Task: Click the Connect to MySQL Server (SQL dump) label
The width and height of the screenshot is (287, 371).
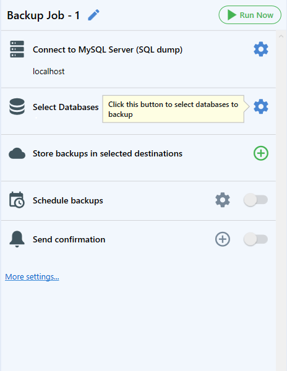Action: (x=108, y=49)
